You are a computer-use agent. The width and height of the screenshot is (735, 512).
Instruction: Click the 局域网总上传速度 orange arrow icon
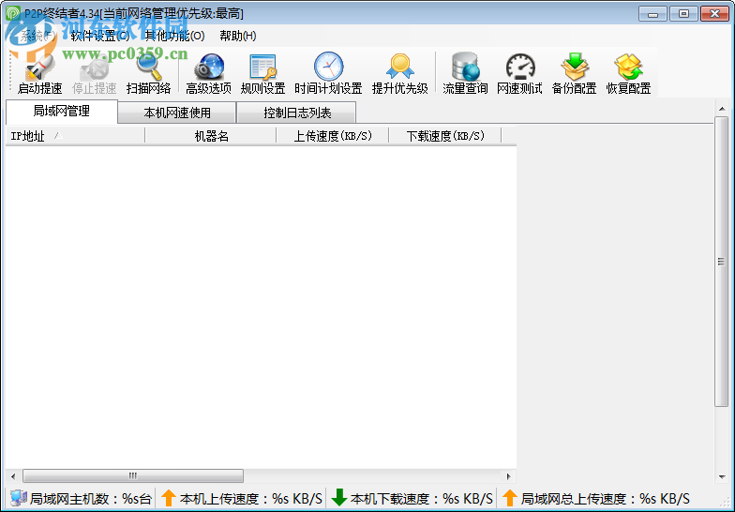[x=510, y=498]
